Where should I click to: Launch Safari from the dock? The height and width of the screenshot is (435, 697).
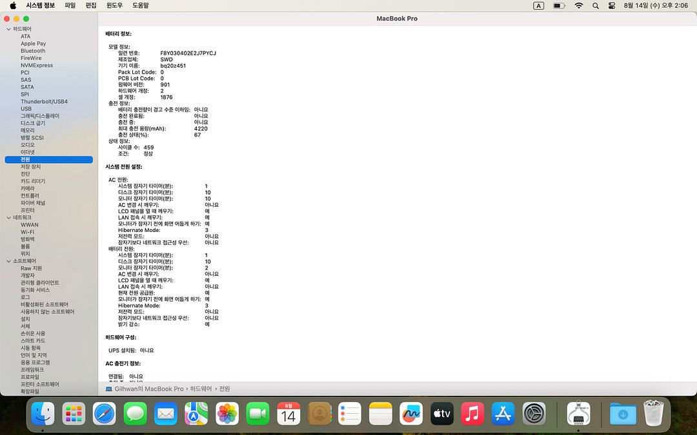coord(105,414)
